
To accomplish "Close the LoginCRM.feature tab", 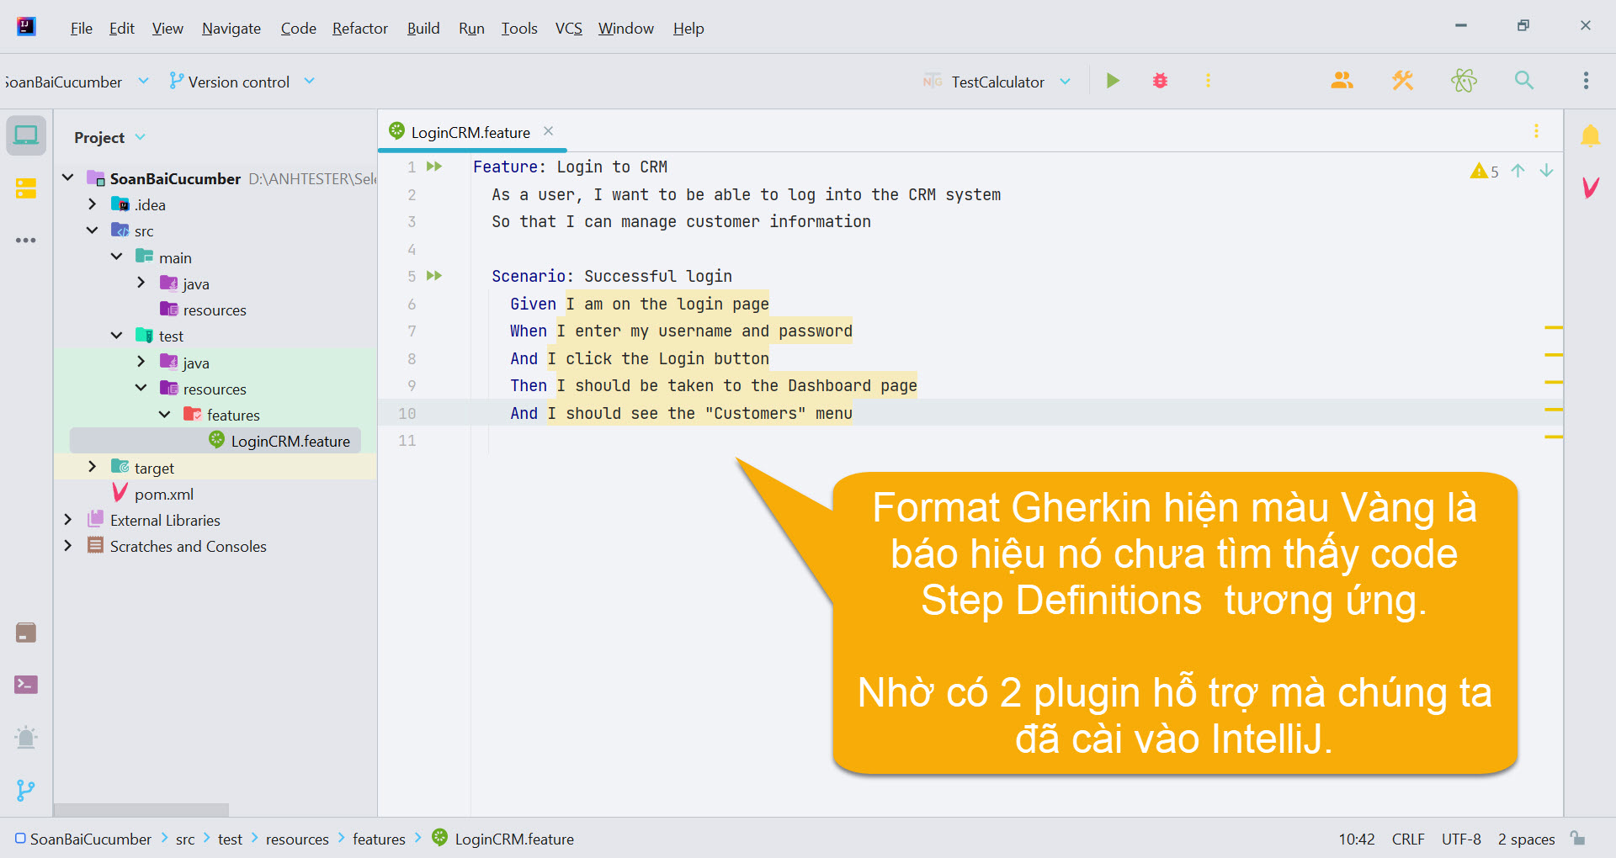I will [x=549, y=131].
